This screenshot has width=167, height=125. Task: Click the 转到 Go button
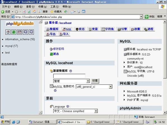tap(149, 16)
